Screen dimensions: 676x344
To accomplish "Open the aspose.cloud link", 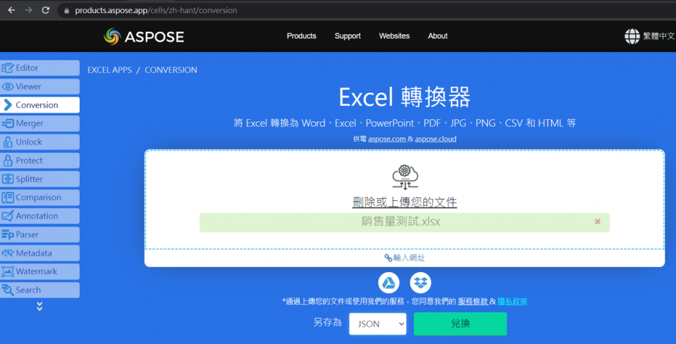I will [x=436, y=139].
